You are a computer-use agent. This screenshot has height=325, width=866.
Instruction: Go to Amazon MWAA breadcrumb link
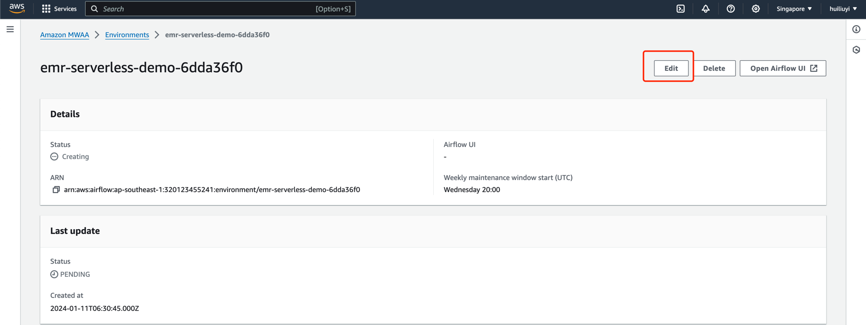[64, 35]
